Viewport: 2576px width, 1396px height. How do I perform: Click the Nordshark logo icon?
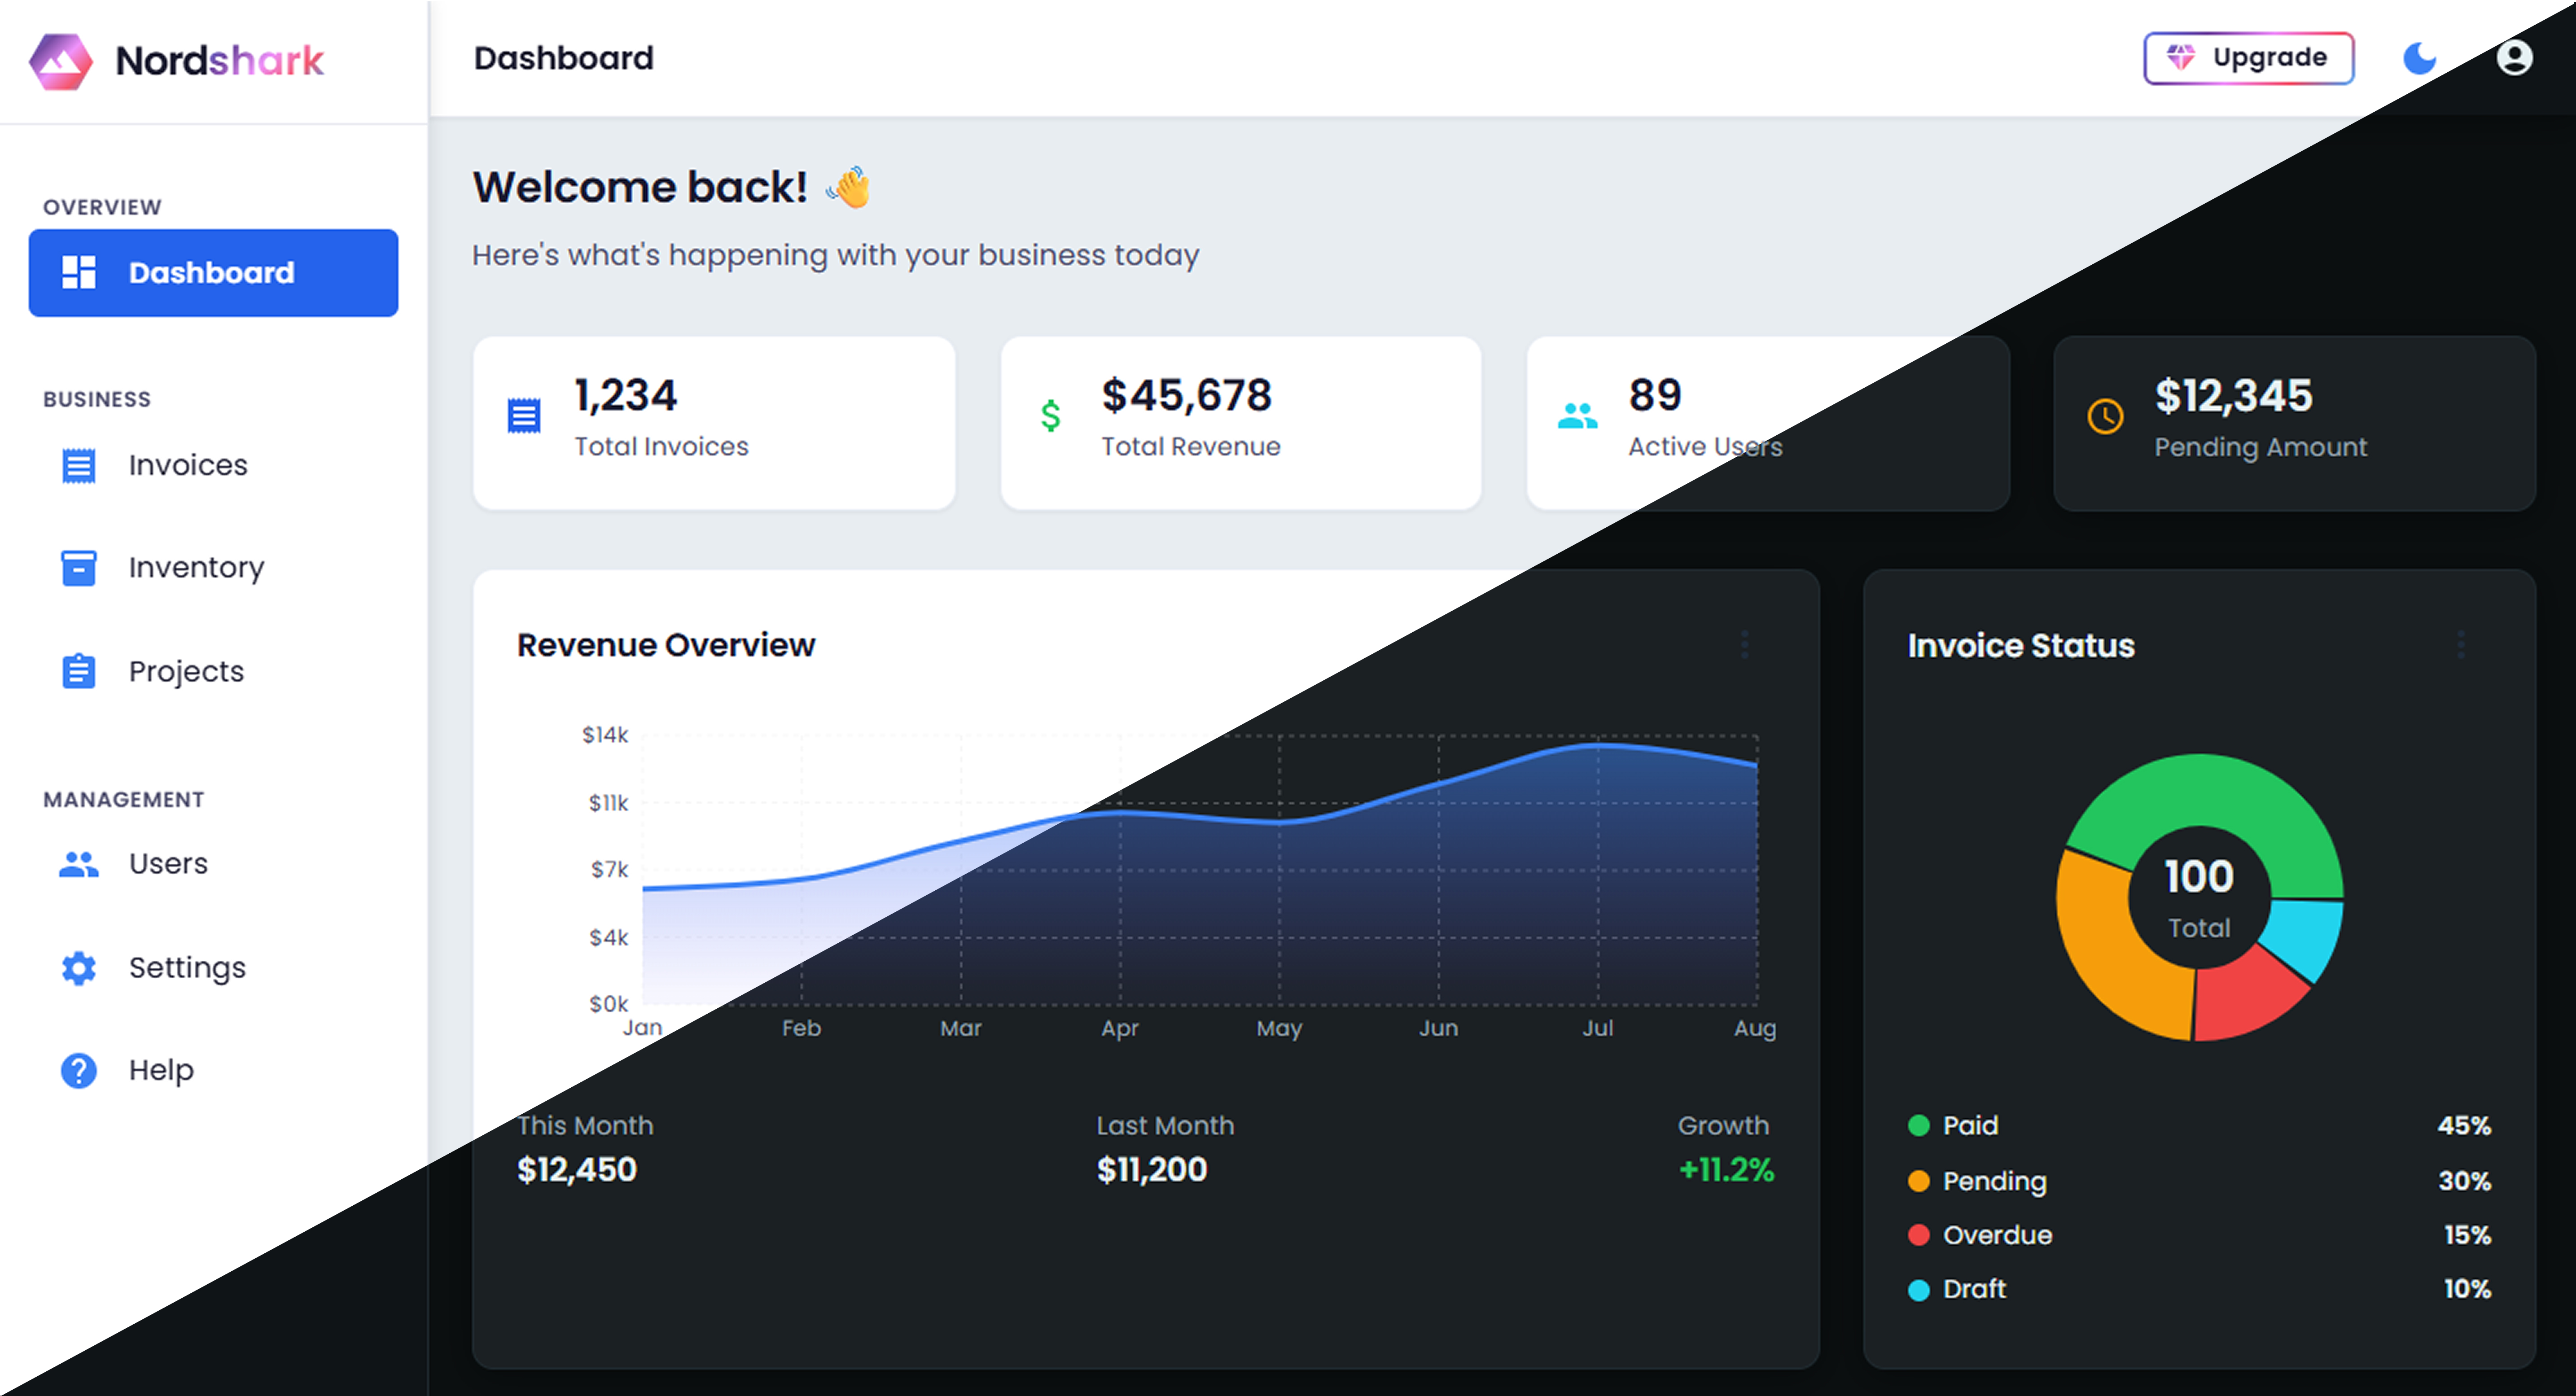pos(61,61)
